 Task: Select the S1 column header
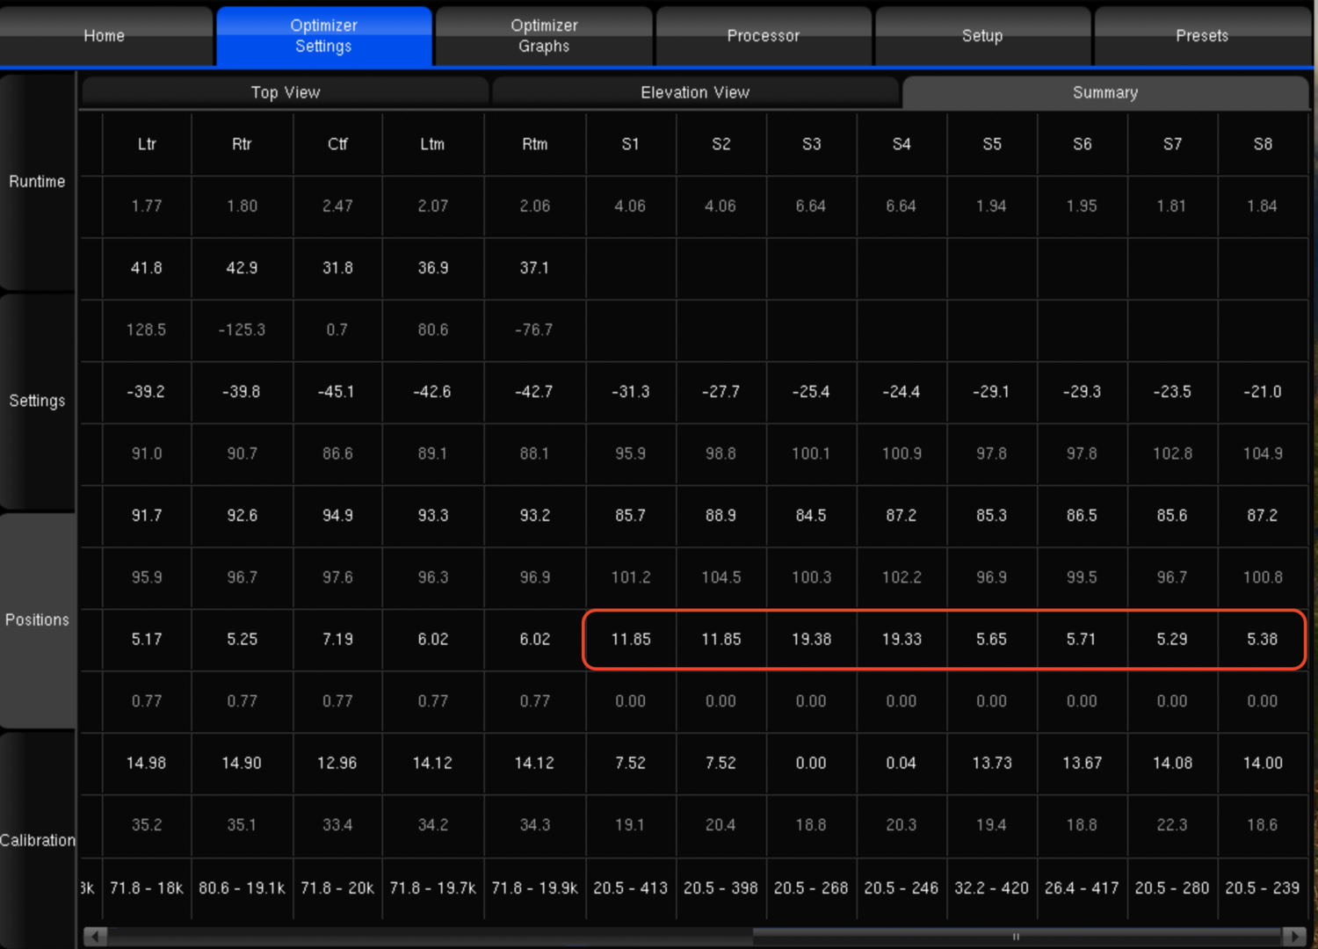coord(631,144)
